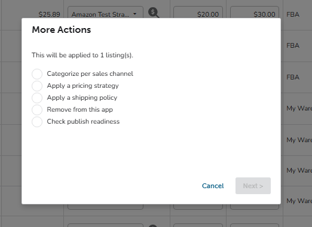
Task: Click the dropdown arrow beside Amazon Test Stra...
Action: (135, 14)
